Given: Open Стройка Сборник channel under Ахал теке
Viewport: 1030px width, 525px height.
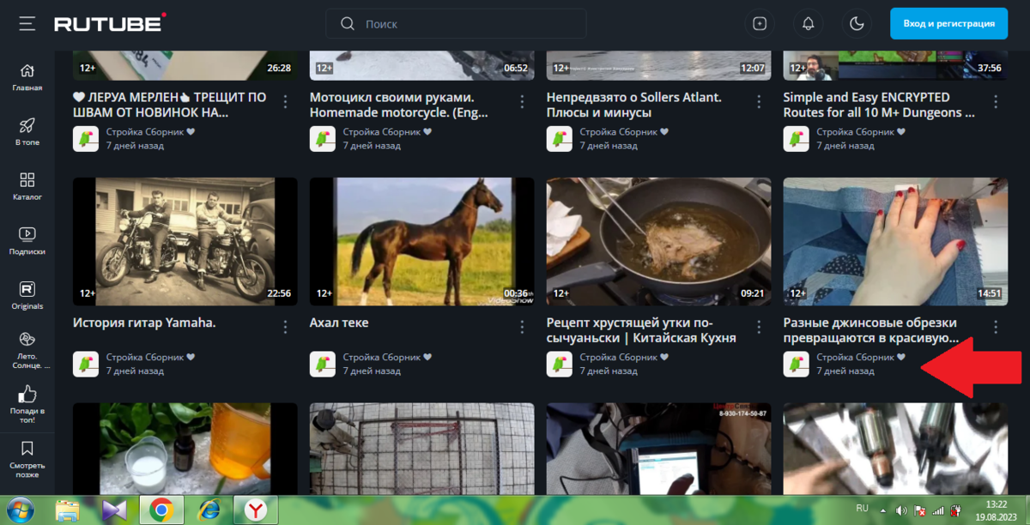Looking at the screenshot, I should (x=387, y=357).
